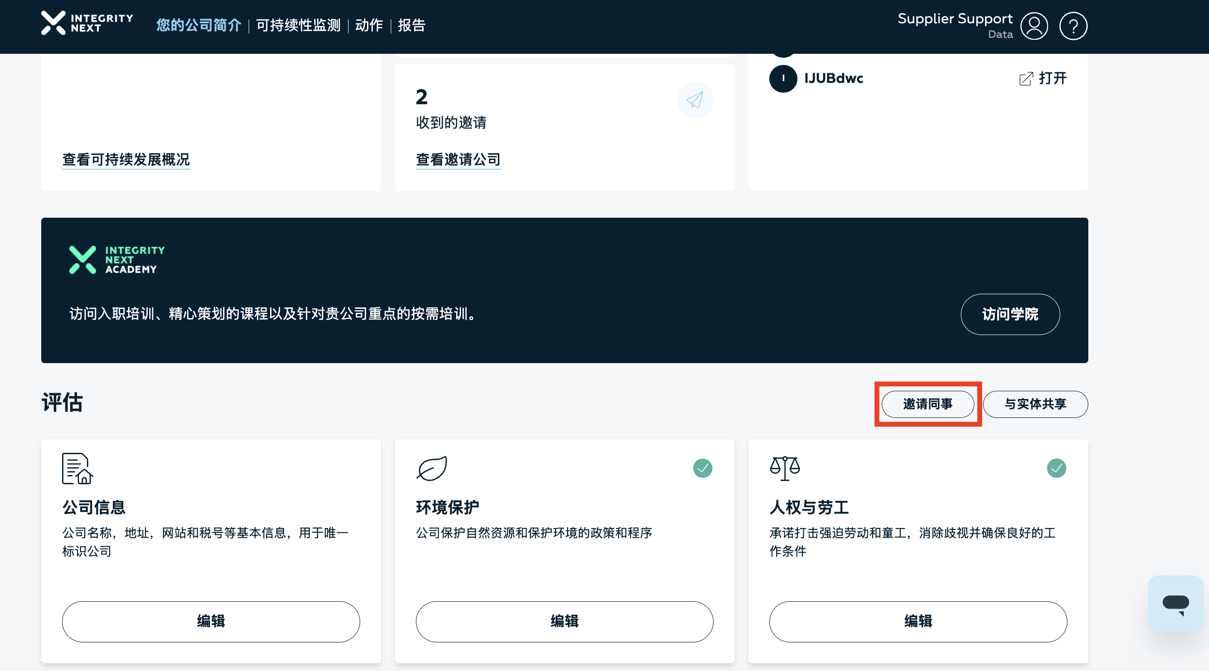Click green checkmark on 环境保护 card

click(x=702, y=468)
